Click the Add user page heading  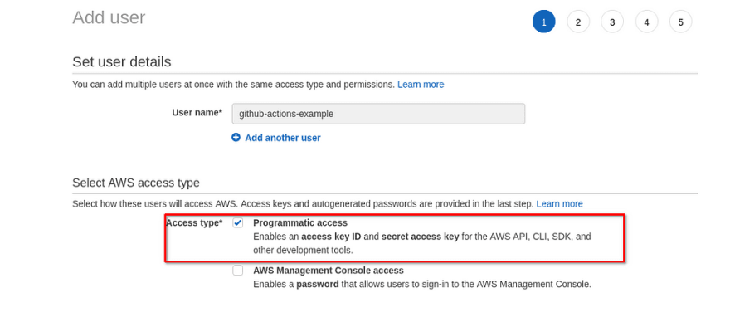(x=109, y=17)
